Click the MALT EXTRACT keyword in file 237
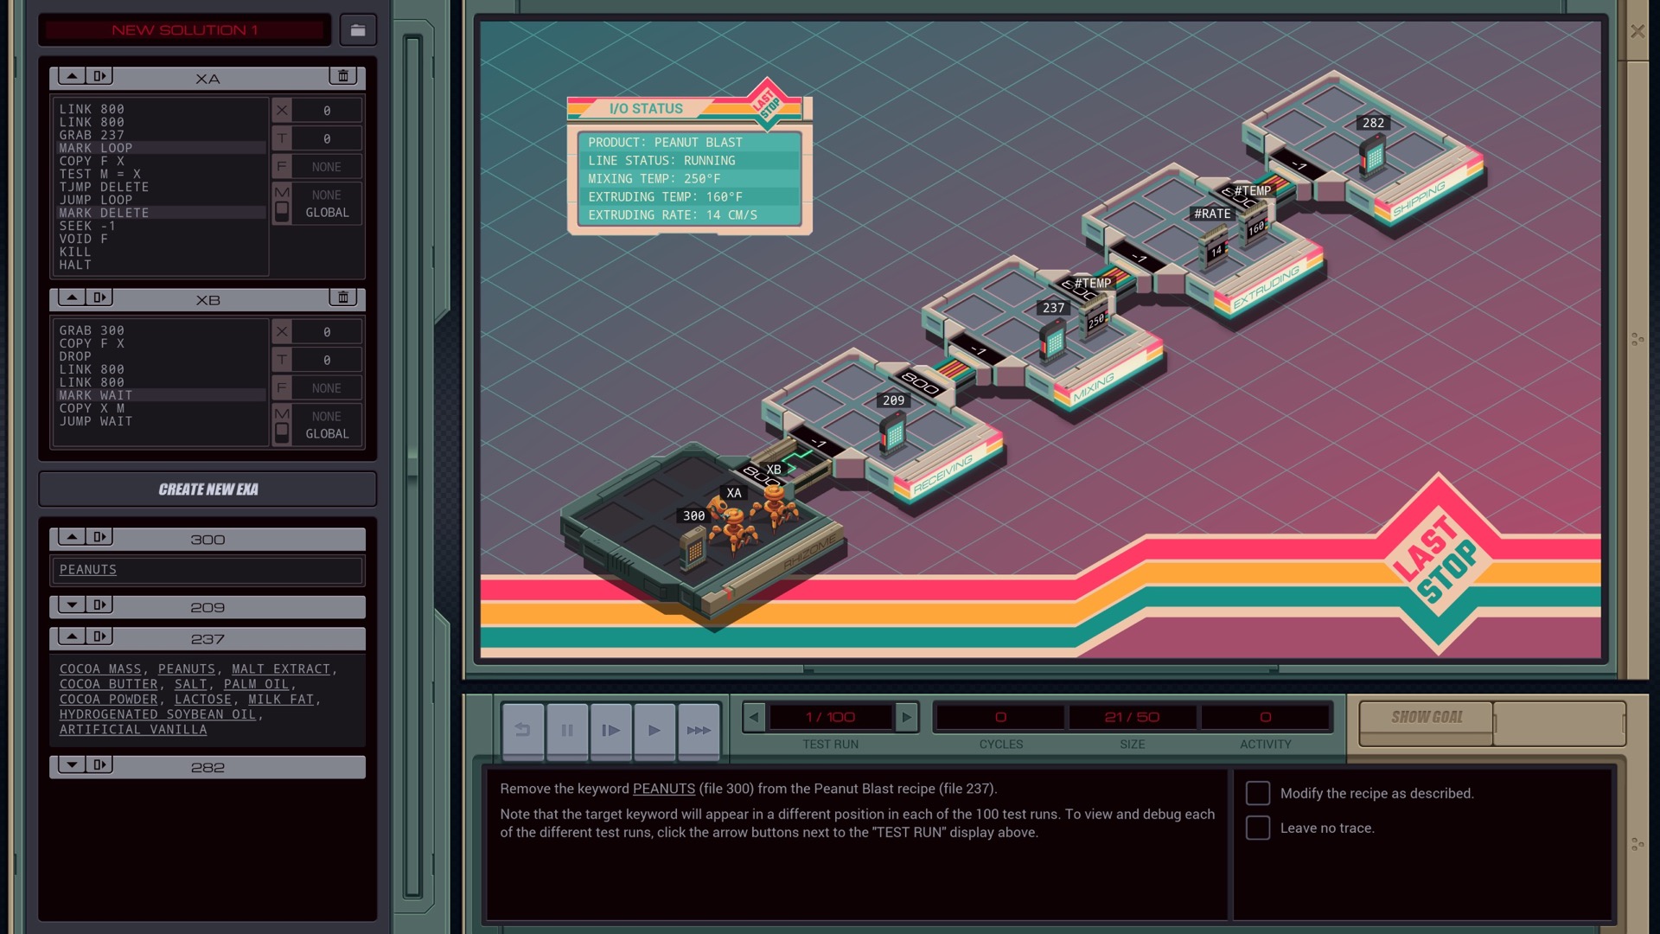 [281, 669]
